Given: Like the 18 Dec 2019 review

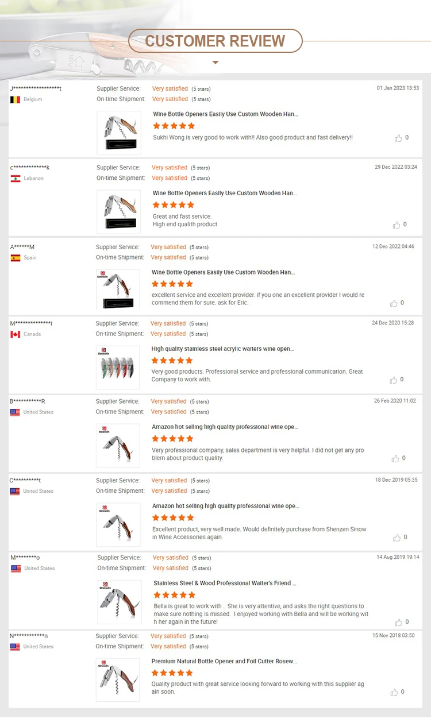Looking at the screenshot, I should [x=397, y=538].
